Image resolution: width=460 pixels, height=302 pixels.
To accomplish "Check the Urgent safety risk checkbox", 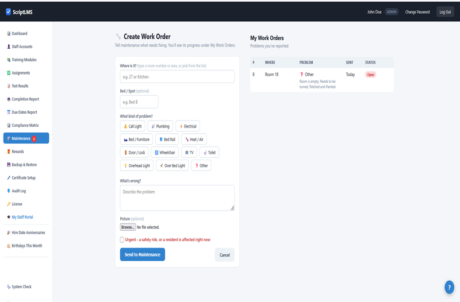I will coord(122,240).
